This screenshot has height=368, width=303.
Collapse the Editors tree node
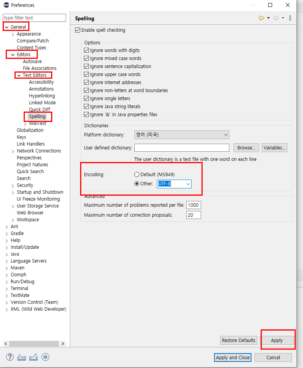click(13, 55)
